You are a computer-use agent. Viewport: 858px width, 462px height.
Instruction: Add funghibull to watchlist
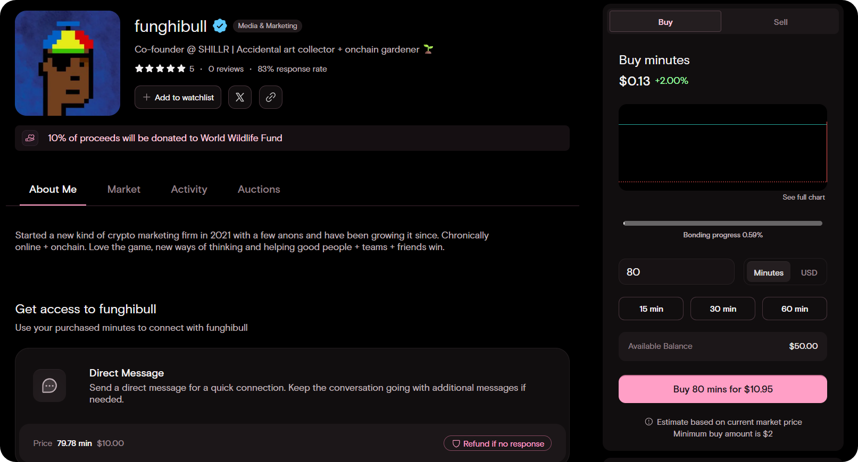coord(178,97)
